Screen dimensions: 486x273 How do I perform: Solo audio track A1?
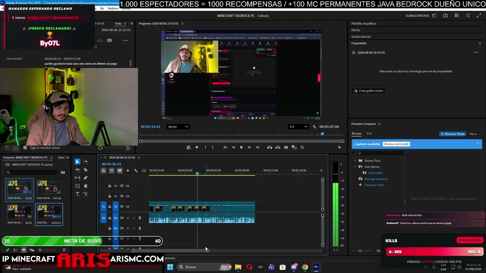tap(134, 218)
